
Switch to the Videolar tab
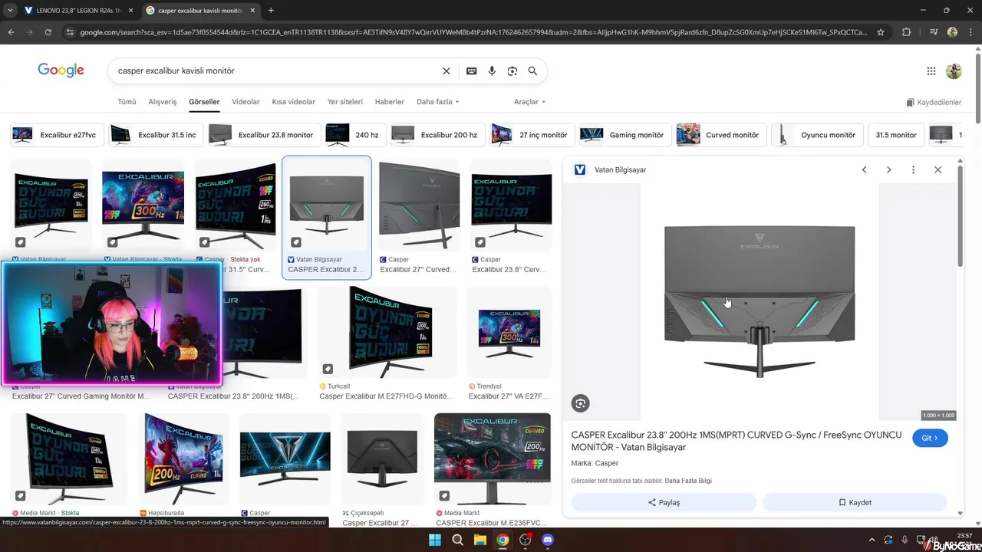click(245, 102)
